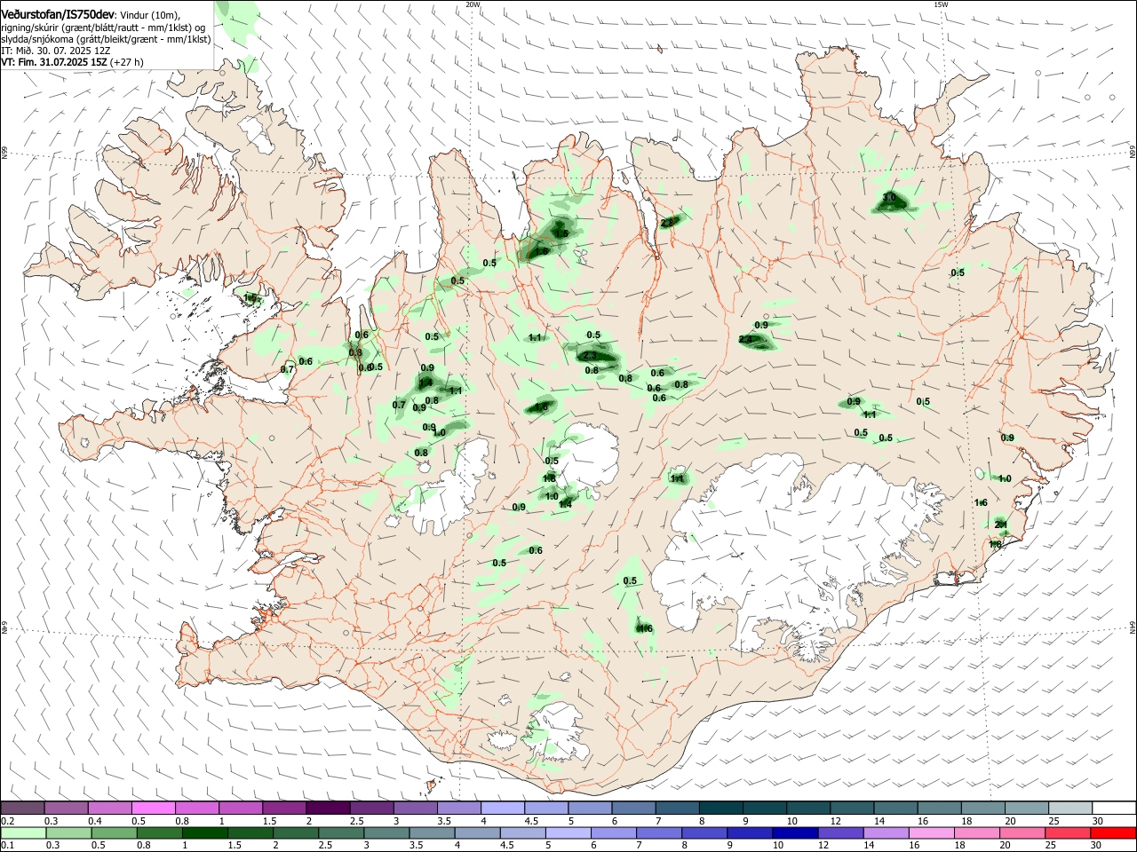Click the bright red legend swatch above 30
Screen dimensions: 1137x852
tap(1112, 832)
